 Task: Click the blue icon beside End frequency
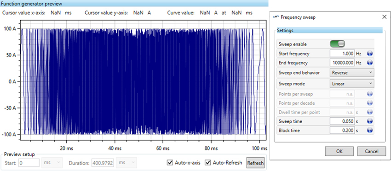(369, 63)
